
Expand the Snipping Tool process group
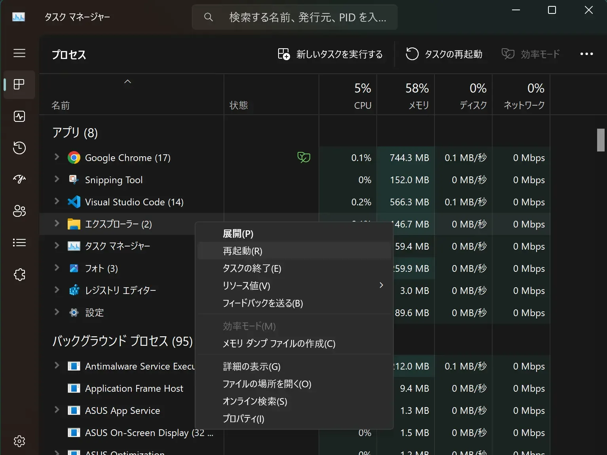[x=57, y=179]
